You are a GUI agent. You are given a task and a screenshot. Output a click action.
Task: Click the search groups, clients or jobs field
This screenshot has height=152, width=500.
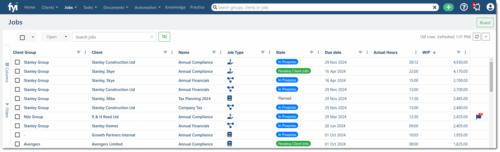[325, 7]
